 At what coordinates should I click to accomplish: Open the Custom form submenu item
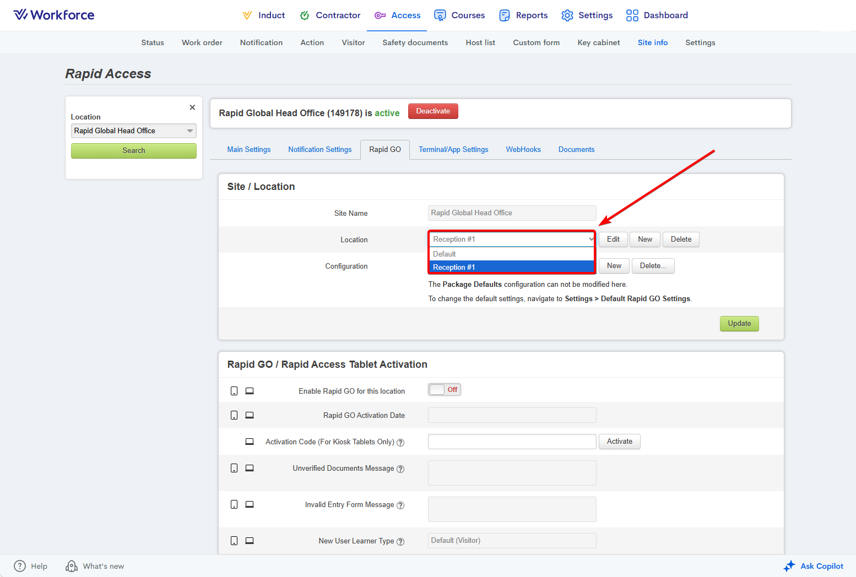(x=537, y=42)
